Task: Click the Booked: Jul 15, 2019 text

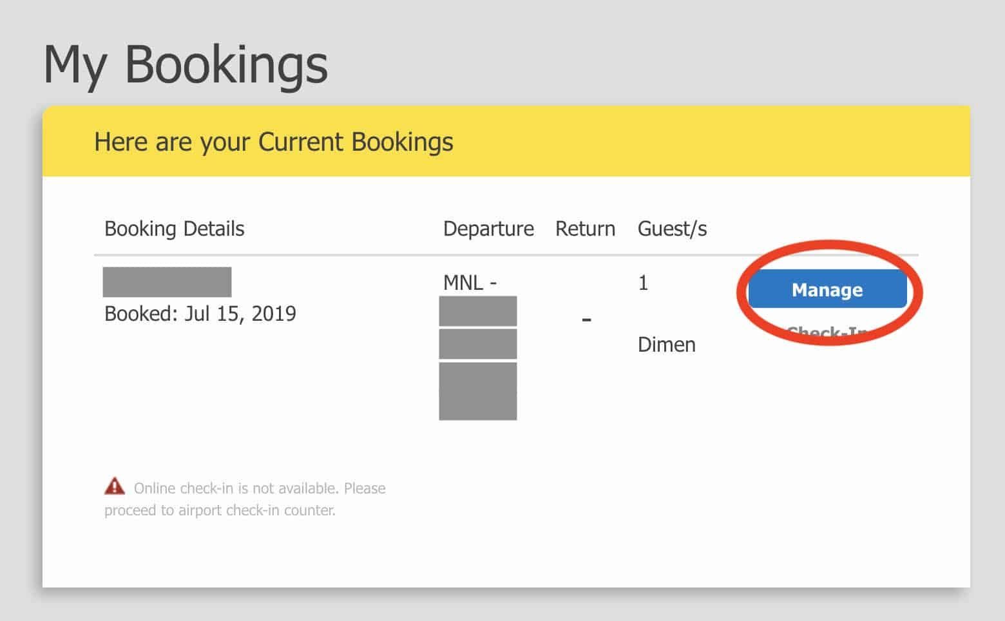Action: coord(200,313)
